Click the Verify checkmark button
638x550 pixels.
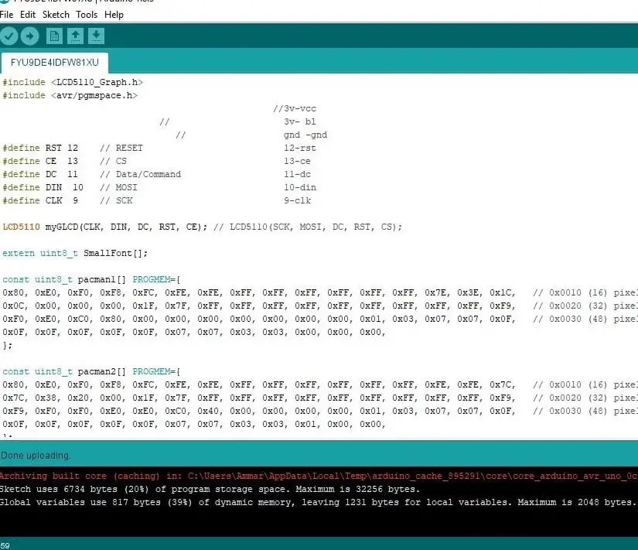coord(9,36)
